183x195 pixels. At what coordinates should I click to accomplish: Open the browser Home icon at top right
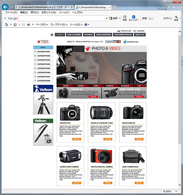[x=169, y=7]
